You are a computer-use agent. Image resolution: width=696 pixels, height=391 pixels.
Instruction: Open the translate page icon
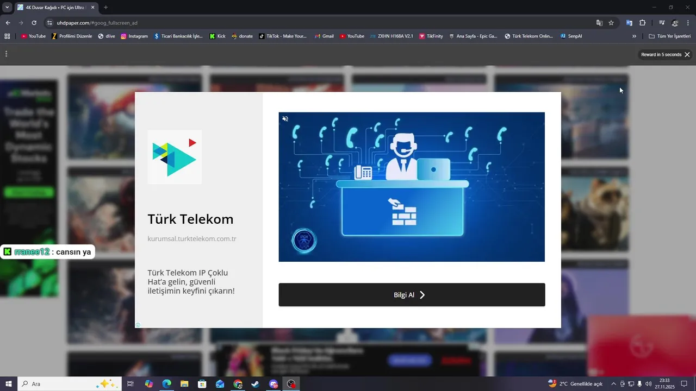599,23
